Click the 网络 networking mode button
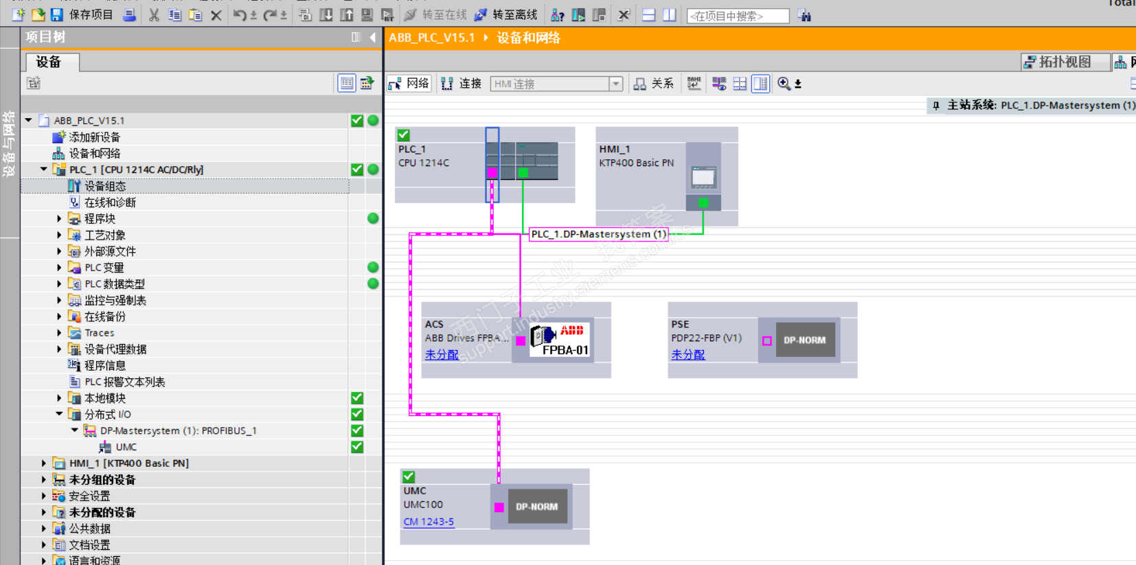The width and height of the screenshot is (1136, 565). coord(409,84)
